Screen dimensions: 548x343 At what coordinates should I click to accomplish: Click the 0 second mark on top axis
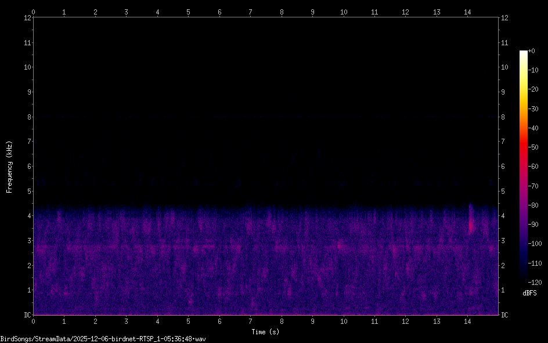[34, 12]
